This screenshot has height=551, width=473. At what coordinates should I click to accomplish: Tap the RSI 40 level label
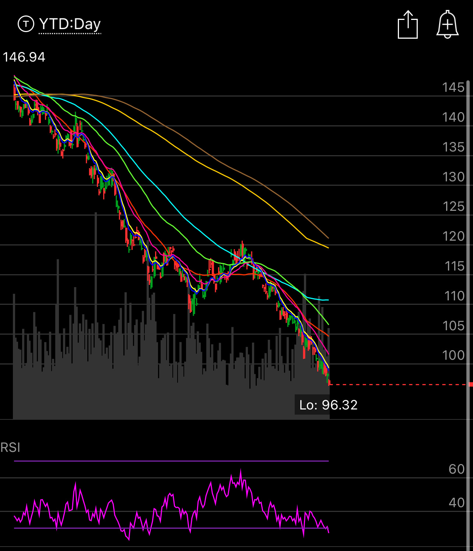pyautogui.click(x=456, y=503)
